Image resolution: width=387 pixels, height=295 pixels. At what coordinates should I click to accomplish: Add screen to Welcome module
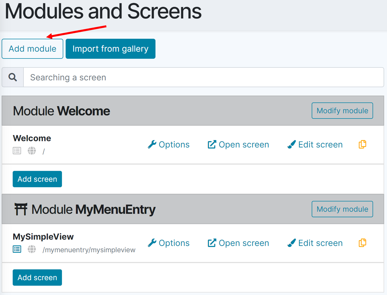(x=37, y=179)
